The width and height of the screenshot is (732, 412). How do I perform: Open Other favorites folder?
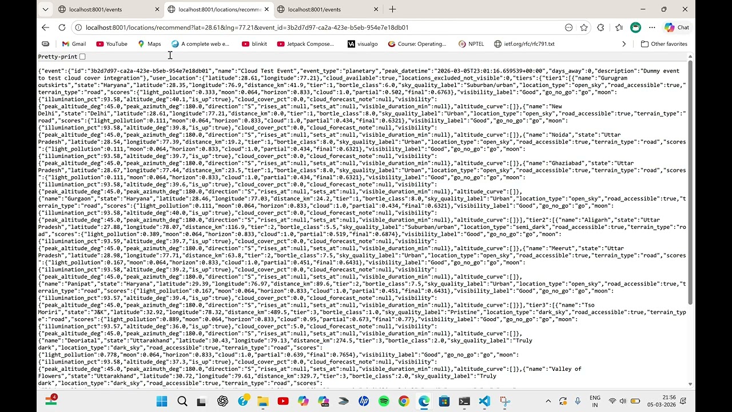664,44
